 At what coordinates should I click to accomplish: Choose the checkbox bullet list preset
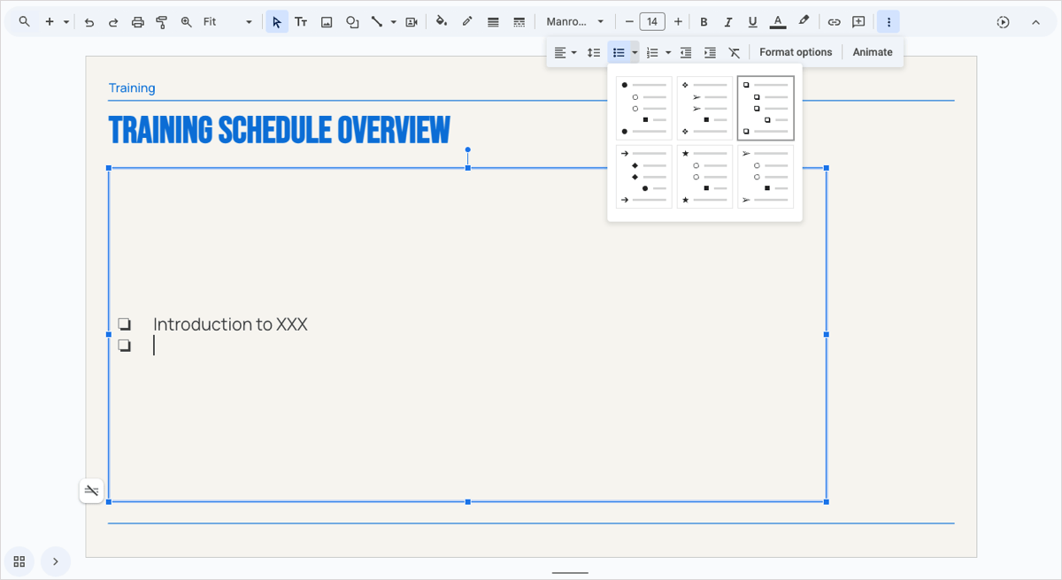(766, 108)
